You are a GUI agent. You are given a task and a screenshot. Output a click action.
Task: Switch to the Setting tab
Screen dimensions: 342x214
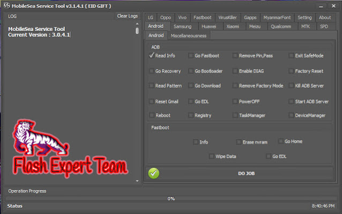tap(304, 18)
